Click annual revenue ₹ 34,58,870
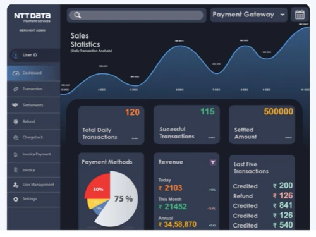 (178, 224)
